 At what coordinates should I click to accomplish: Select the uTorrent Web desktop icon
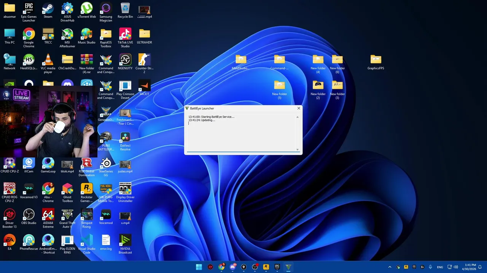(87, 10)
